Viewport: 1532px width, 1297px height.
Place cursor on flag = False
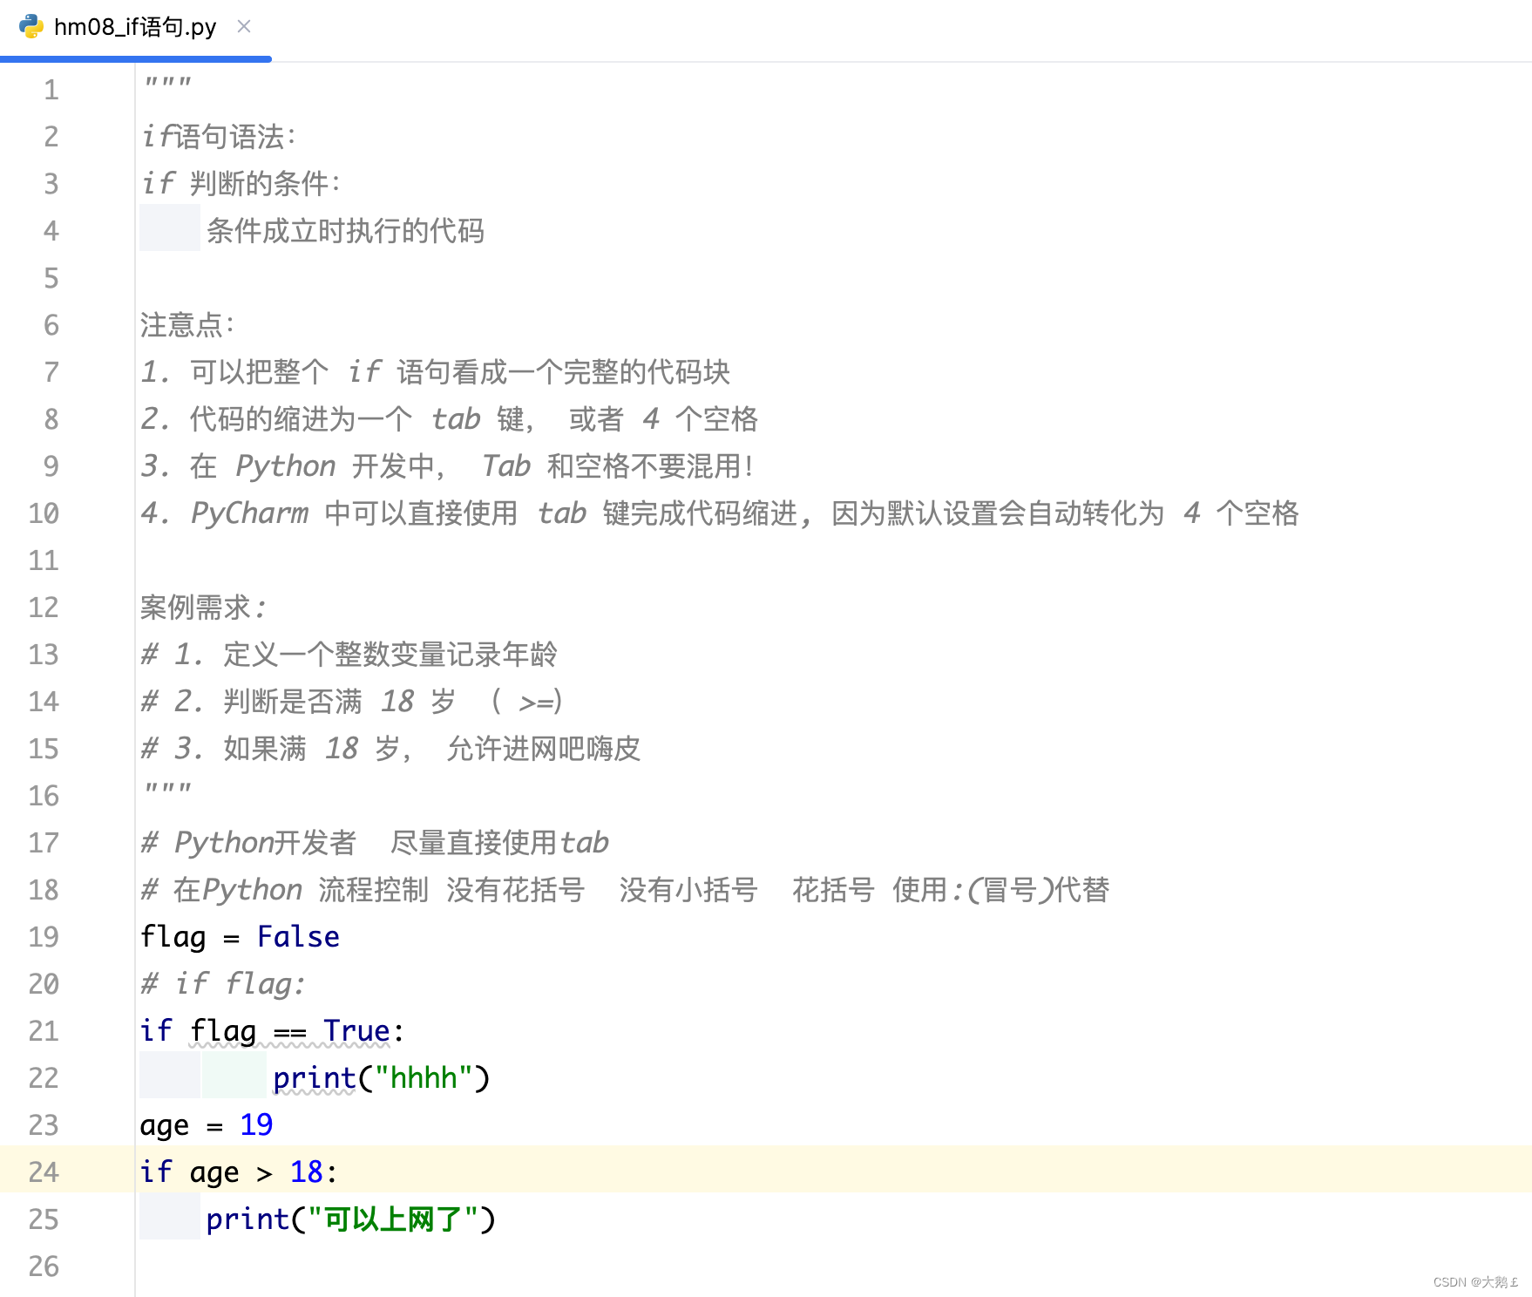240,936
